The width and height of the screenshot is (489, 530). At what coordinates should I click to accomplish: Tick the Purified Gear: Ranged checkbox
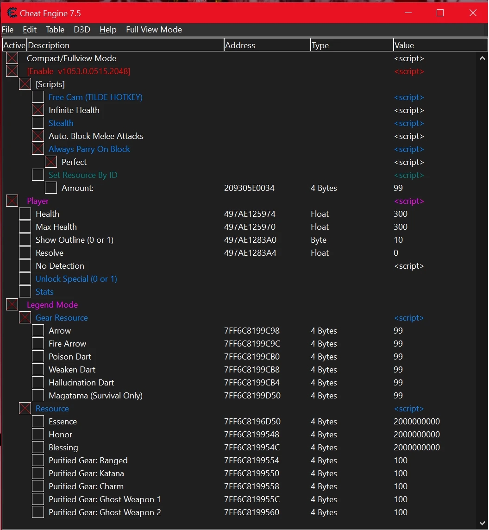[x=38, y=461]
